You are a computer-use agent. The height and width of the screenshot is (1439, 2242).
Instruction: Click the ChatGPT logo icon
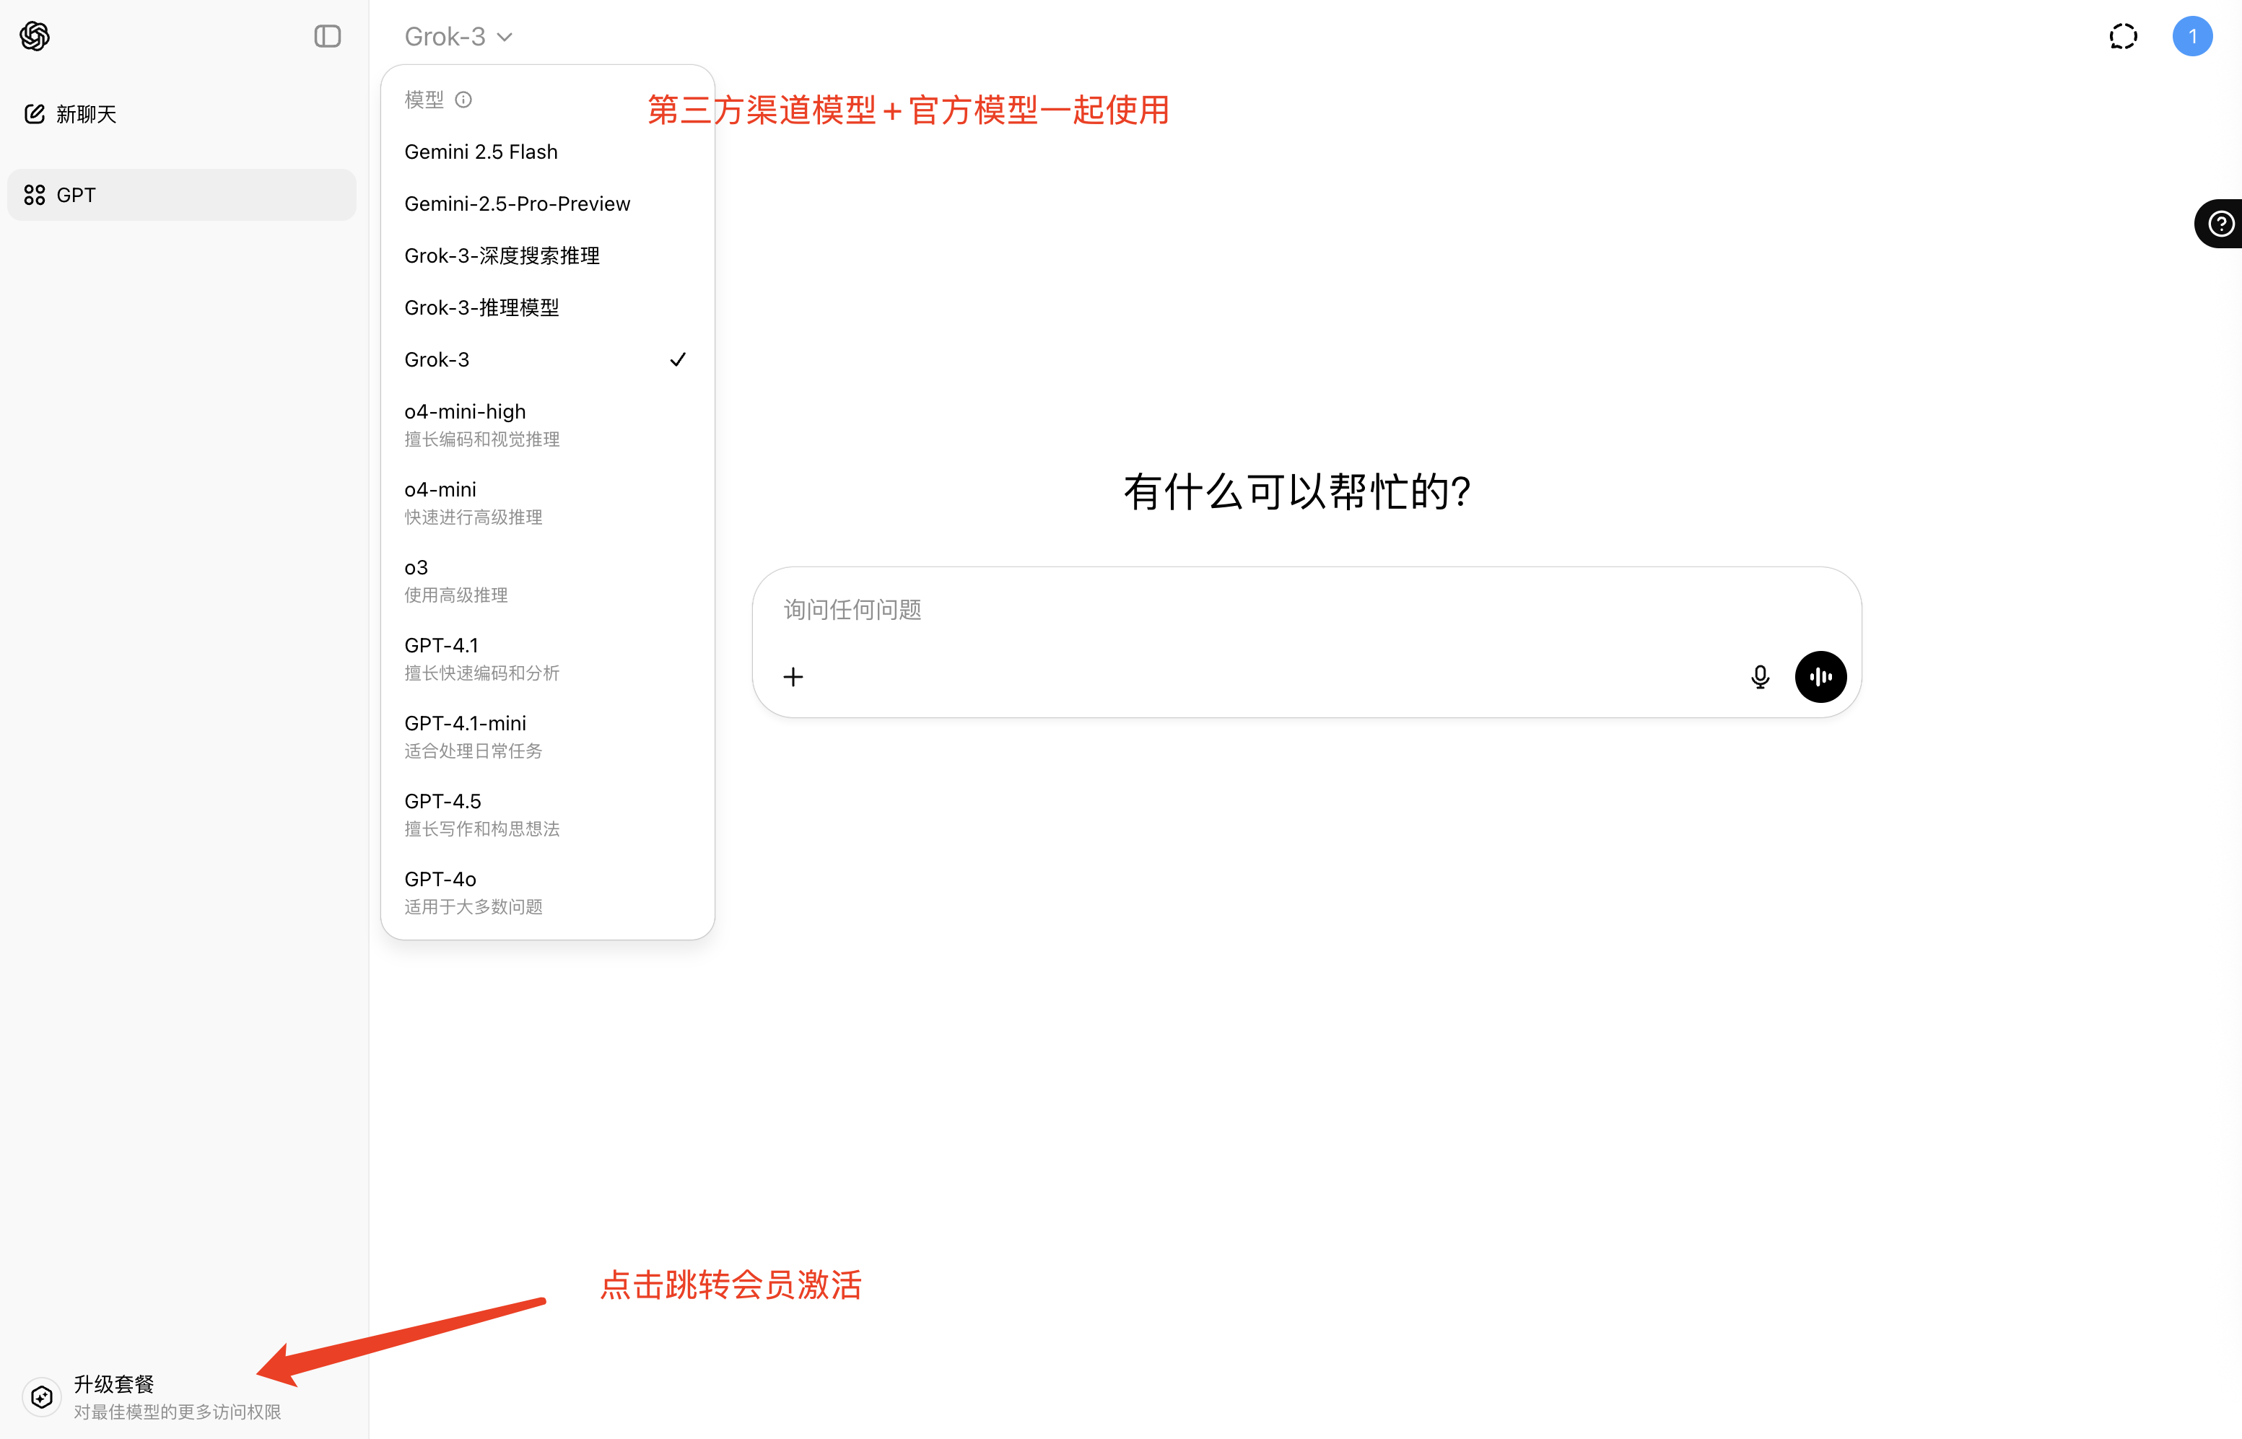click(x=35, y=36)
